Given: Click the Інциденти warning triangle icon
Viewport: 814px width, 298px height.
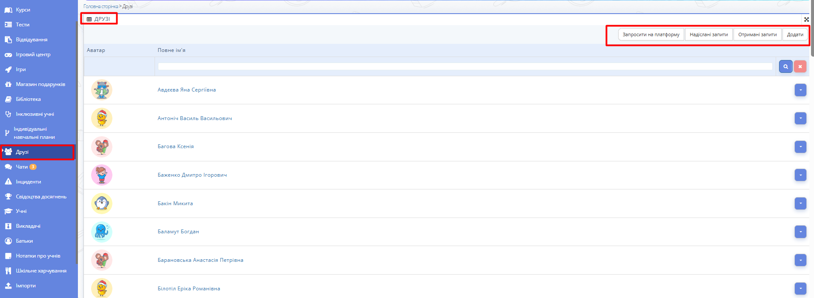Looking at the screenshot, I should pyautogui.click(x=8, y=182).
